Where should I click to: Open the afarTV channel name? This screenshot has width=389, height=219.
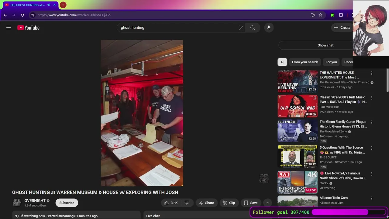point(324,183)
